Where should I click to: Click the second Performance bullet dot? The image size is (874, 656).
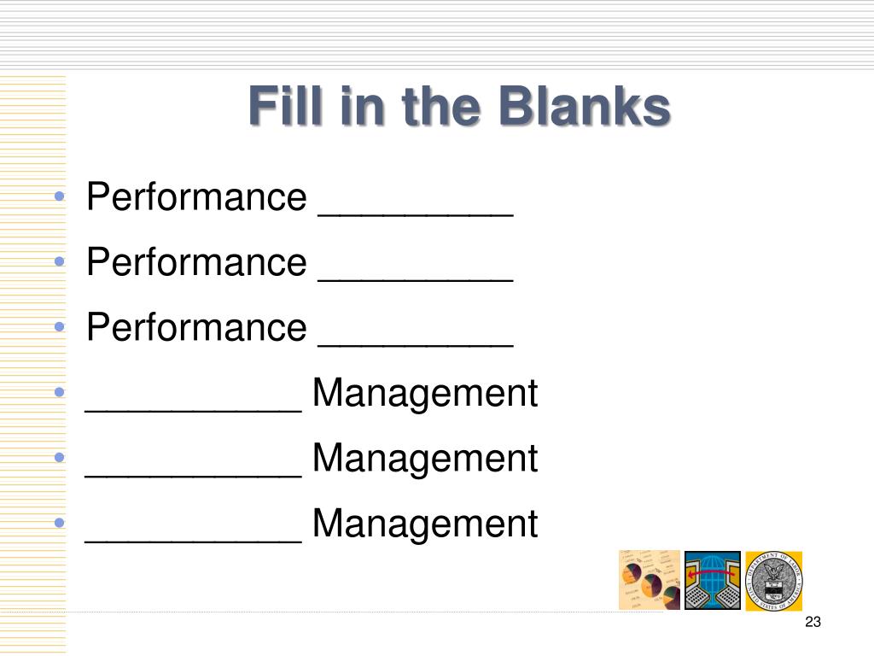click(x=60, y=261)
